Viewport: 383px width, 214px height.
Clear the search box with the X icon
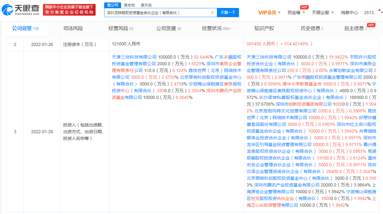pyautogui.click(x=212, y=13)
